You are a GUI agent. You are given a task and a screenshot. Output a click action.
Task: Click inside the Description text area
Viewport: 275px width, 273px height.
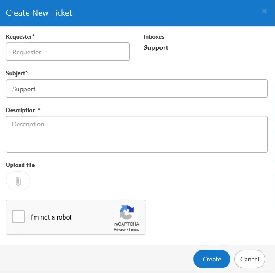click(137, 134)
